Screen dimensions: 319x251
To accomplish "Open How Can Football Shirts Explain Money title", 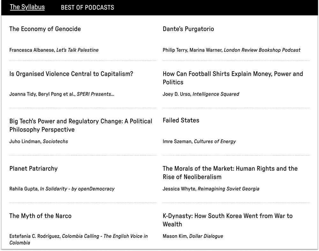I will point(233,78).
